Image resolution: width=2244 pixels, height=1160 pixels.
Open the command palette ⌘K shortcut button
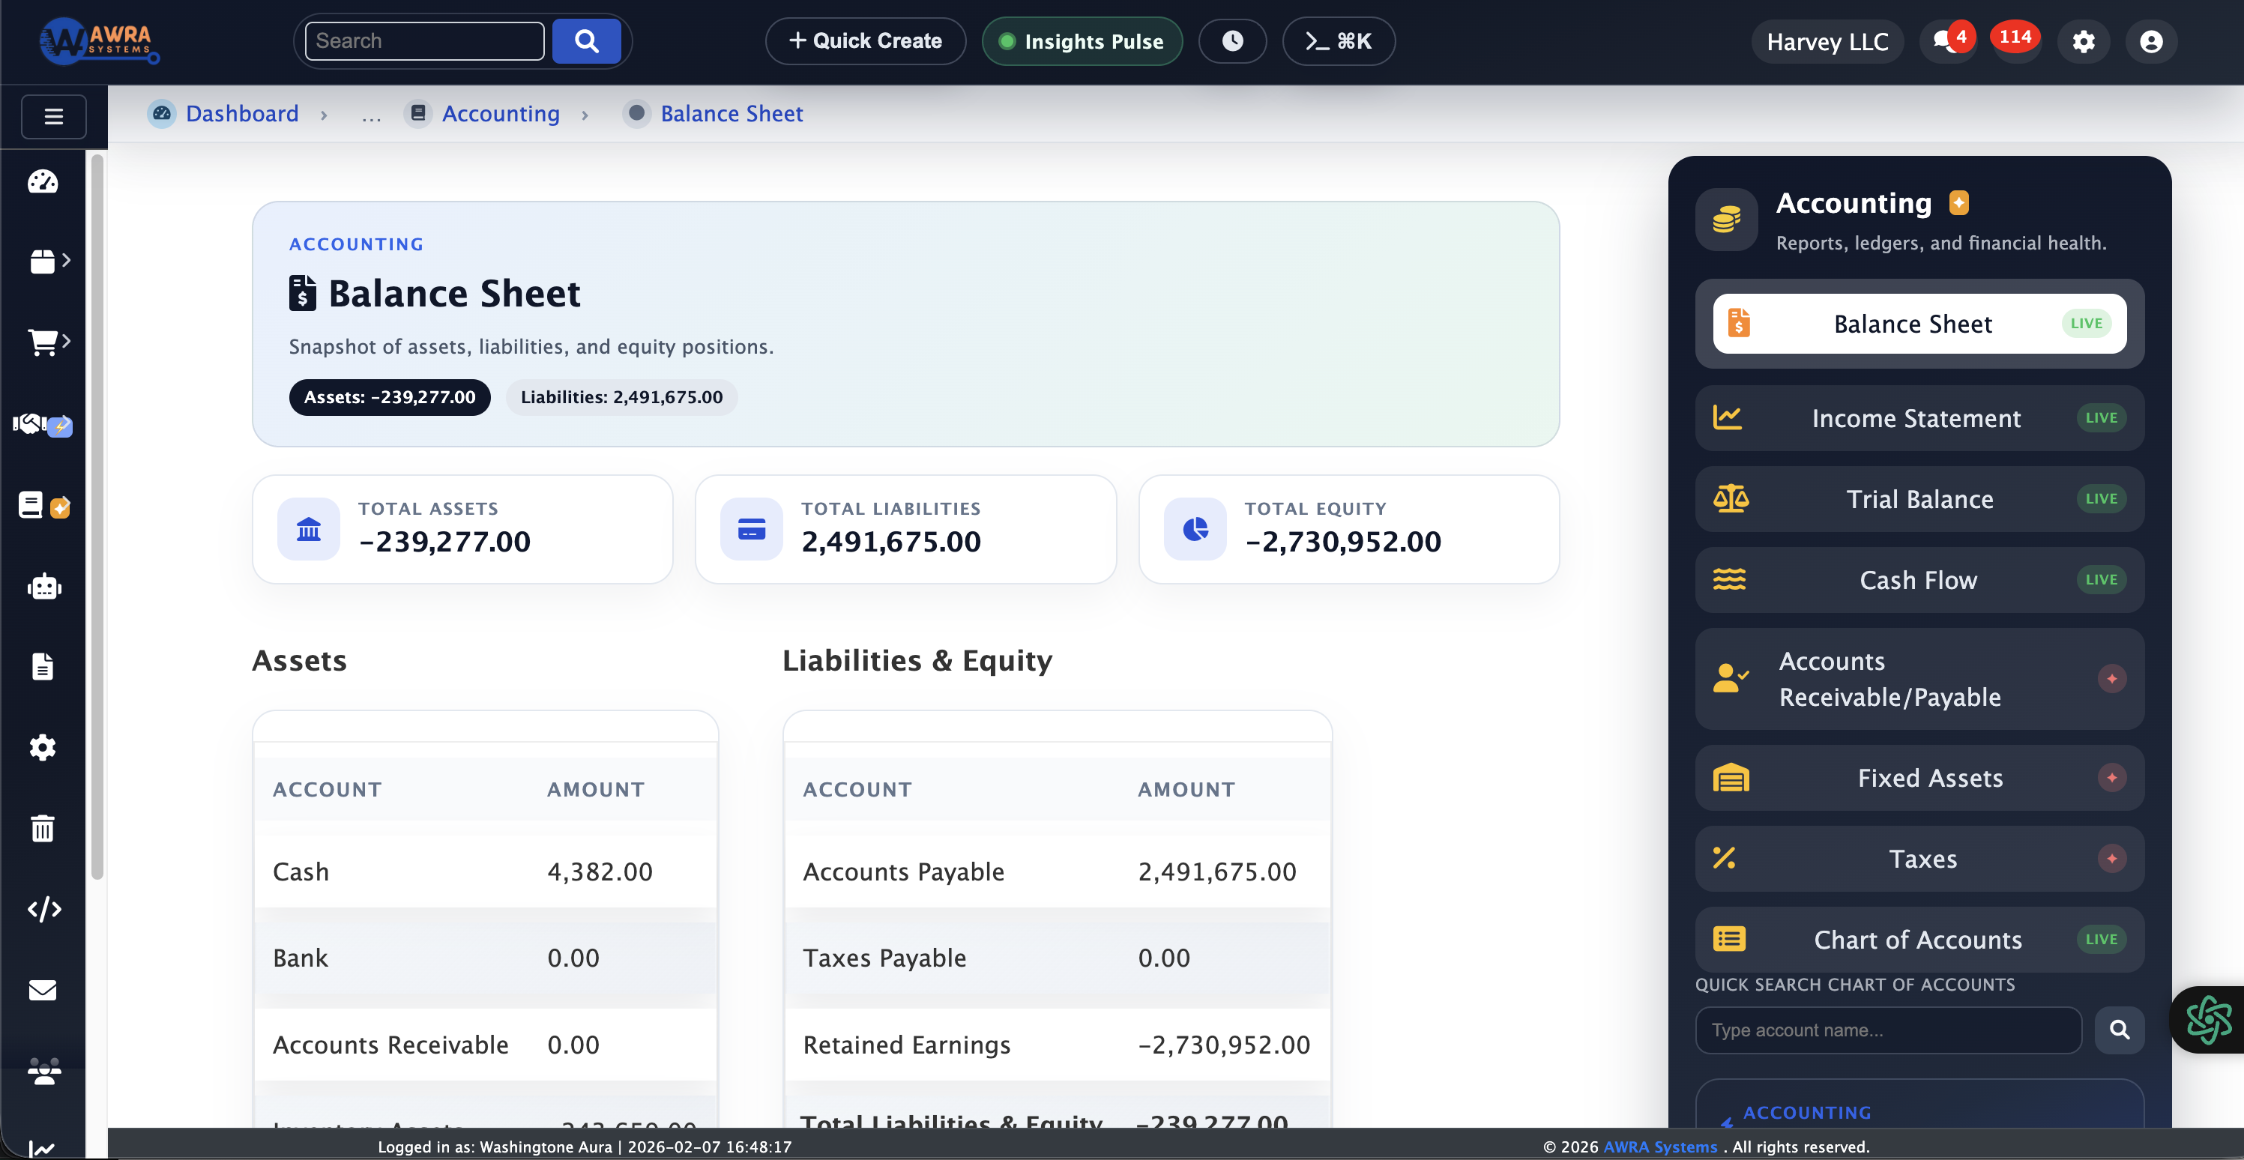(1338, 40)
